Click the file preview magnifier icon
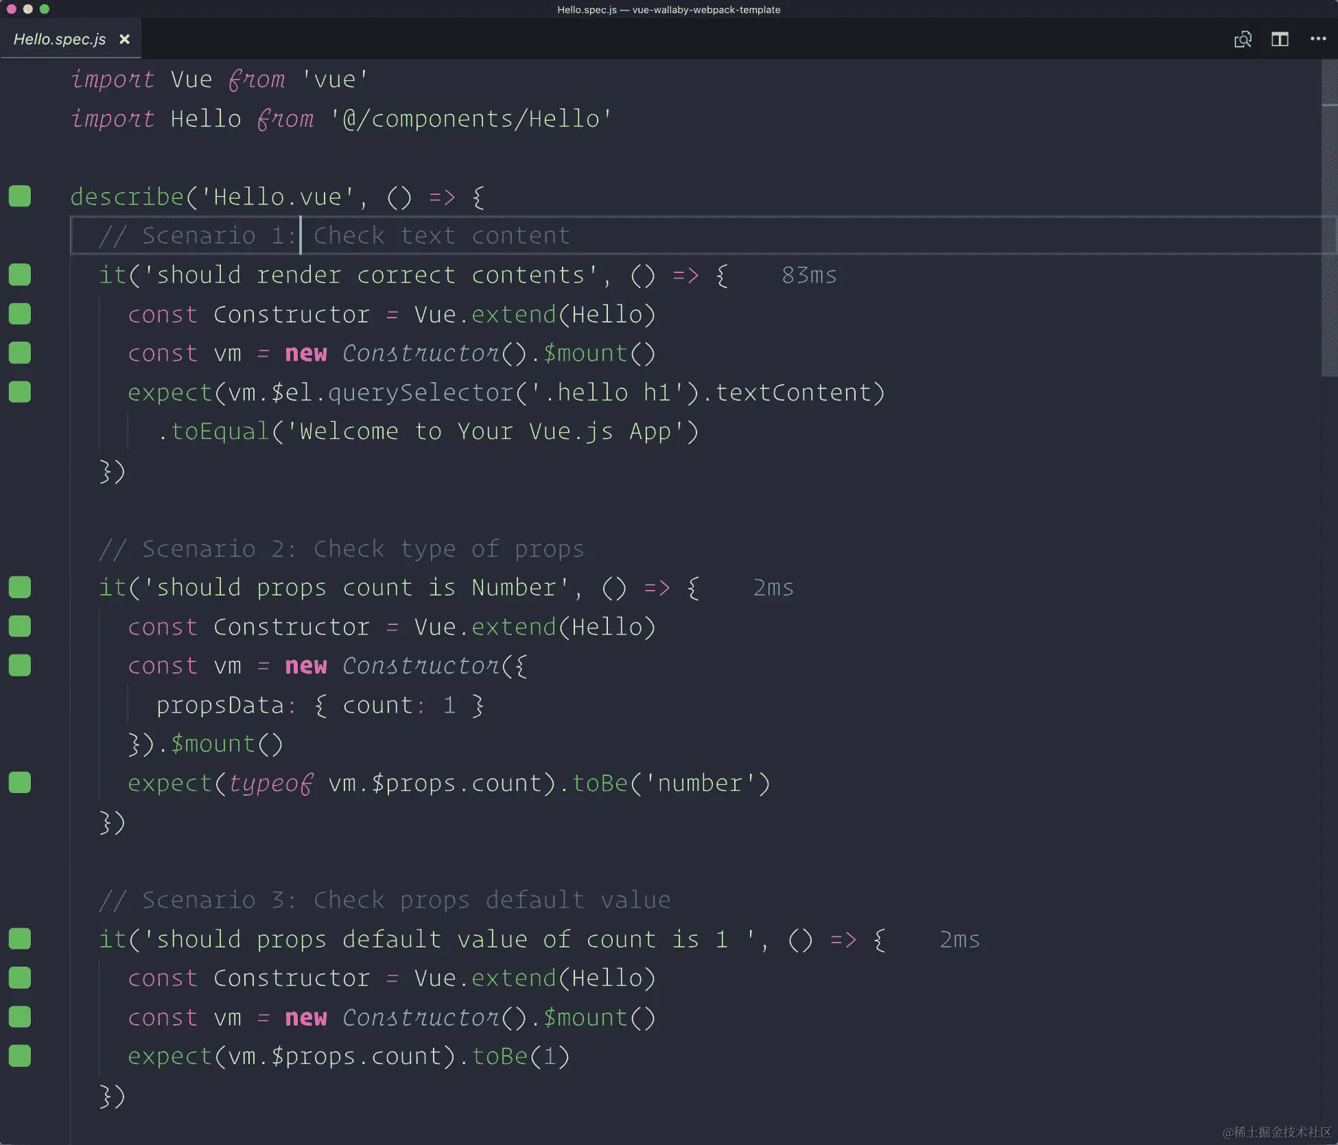The width and height of the screenshot is (1338, 1145). (x=1243, y=39)
